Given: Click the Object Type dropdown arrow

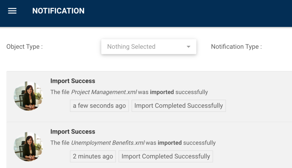Looking at the screenshot, I should click(189, 47).
